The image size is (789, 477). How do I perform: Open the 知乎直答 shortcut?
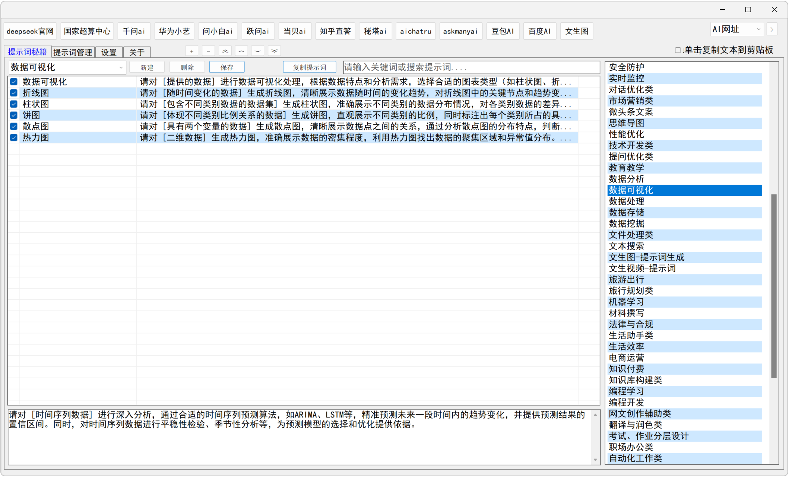click(335, 31)
